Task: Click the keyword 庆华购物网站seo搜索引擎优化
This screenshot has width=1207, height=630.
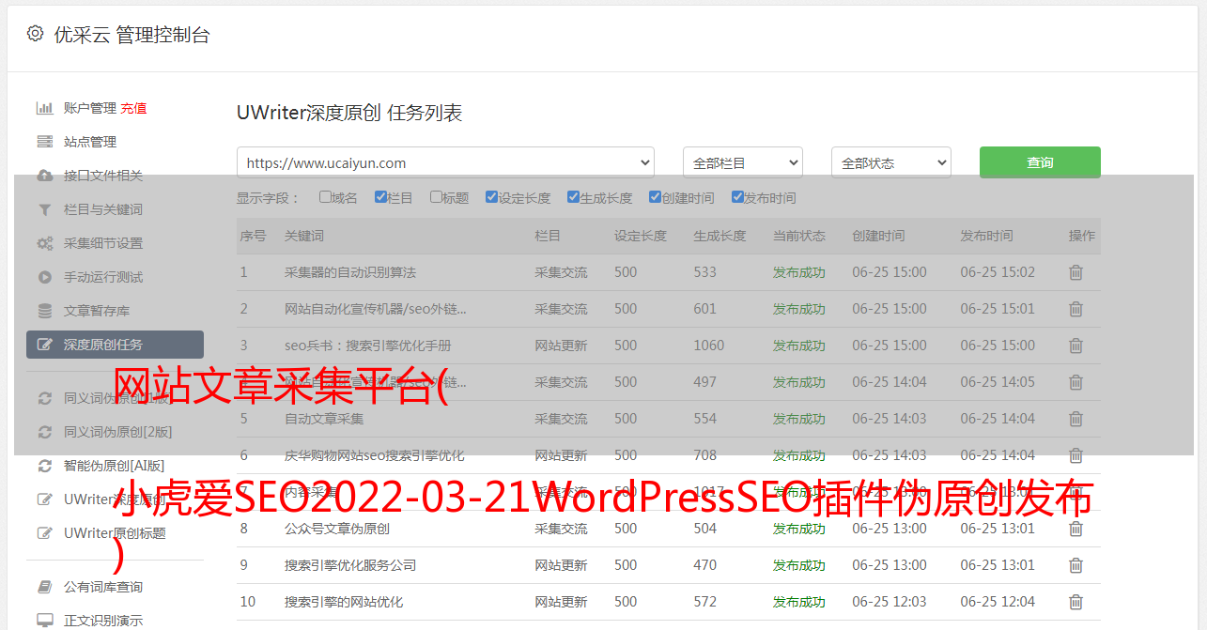Action: tap(375, 455)
